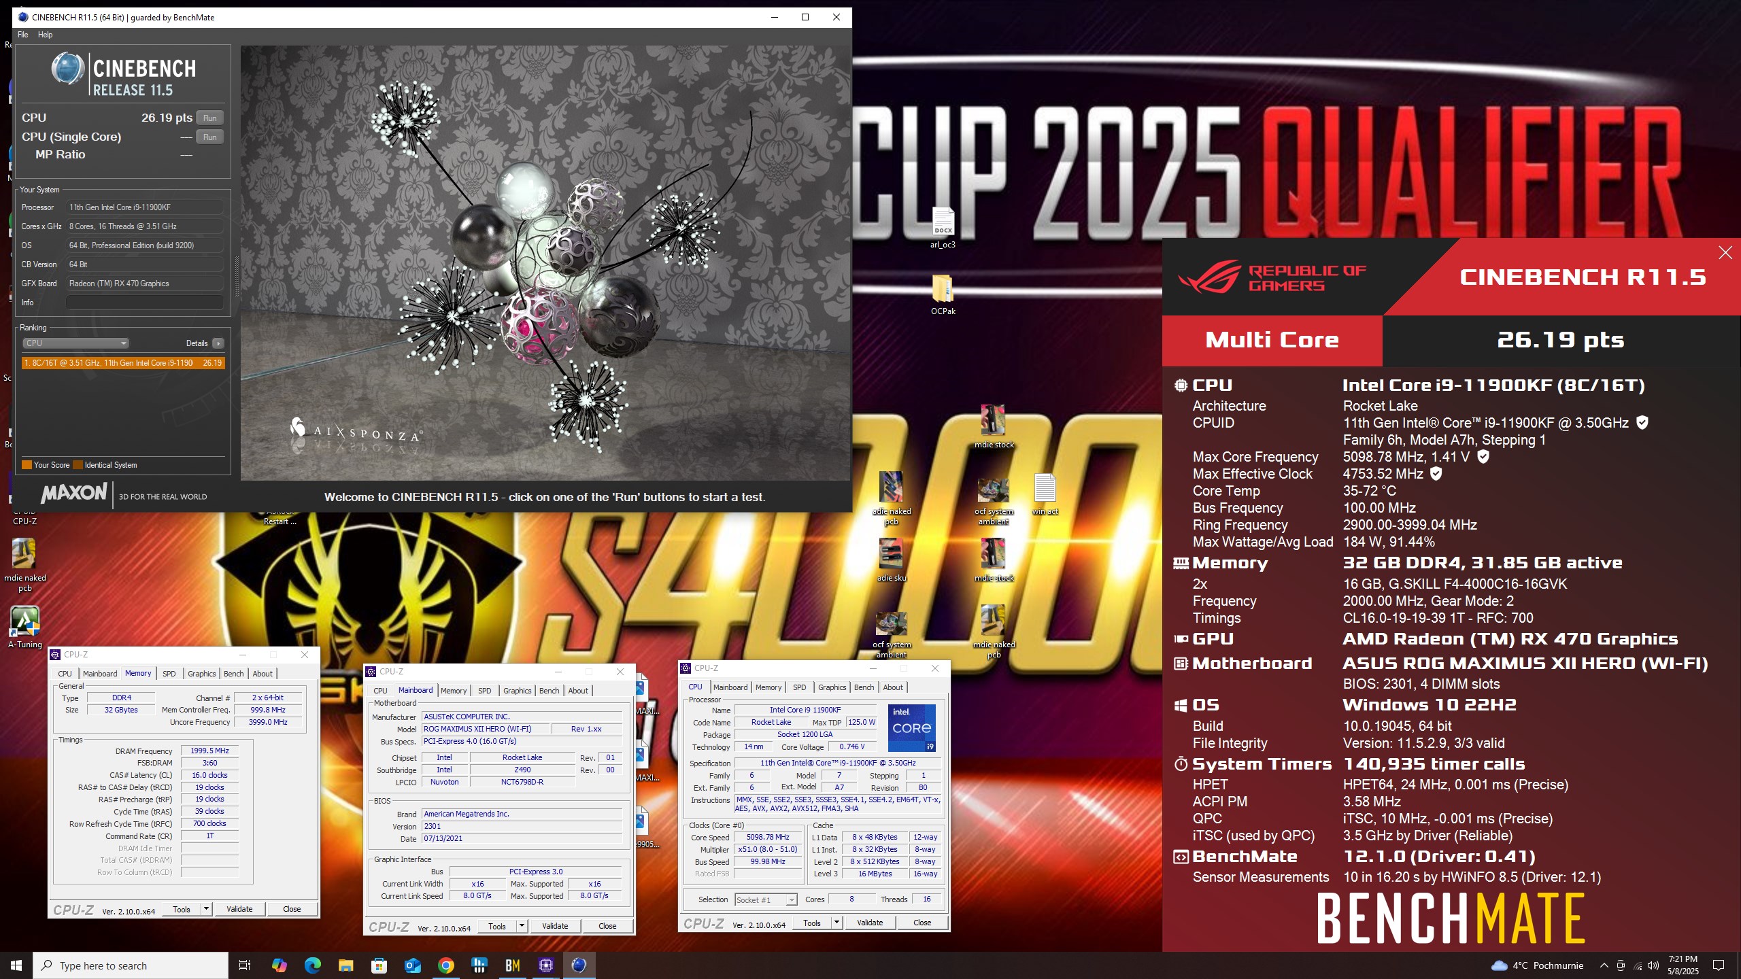The height and width of the screenshot is (979, 1741).
Task: Open the OCPak folder on desktop
Action: tap(943, 294)
